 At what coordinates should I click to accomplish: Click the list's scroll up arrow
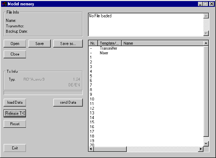point(206,43)
